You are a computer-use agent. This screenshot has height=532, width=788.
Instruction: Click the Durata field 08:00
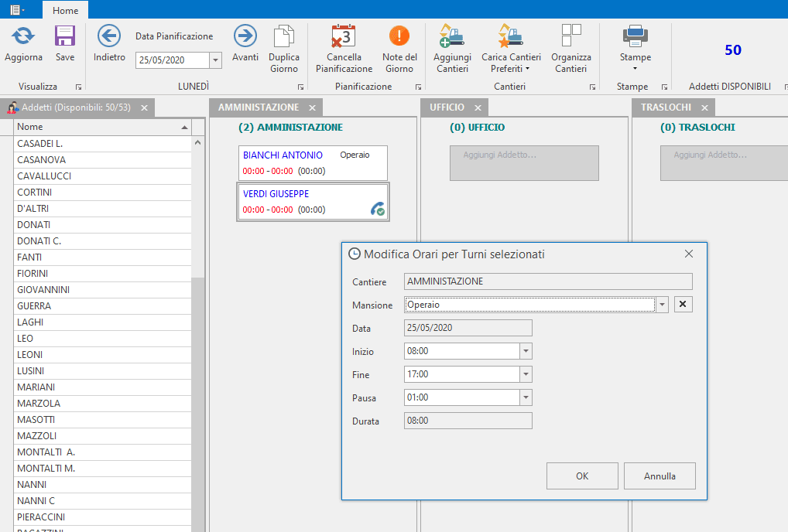coord(468,421)
